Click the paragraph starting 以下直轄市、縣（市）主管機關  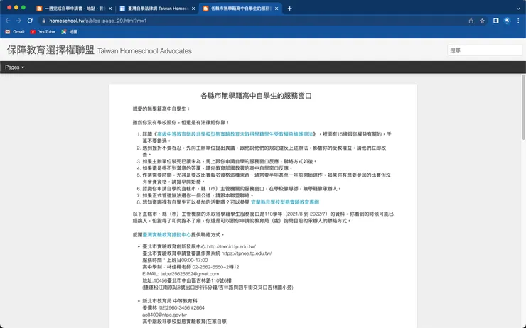point(263,217)
